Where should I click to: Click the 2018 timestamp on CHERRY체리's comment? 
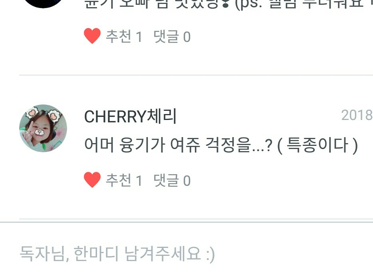coord(357,116)
